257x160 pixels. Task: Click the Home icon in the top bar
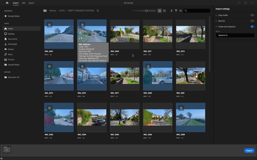click(7, 3)
